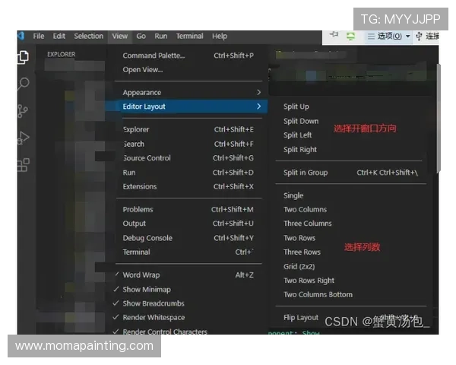This screenshot has height=365, width=456.
Task: Click Command Palette... menu entry
Action: pyautogui.click(x=154, y=56)
